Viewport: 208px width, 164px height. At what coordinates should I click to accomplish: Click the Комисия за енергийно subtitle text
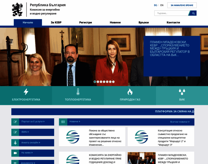45,11
